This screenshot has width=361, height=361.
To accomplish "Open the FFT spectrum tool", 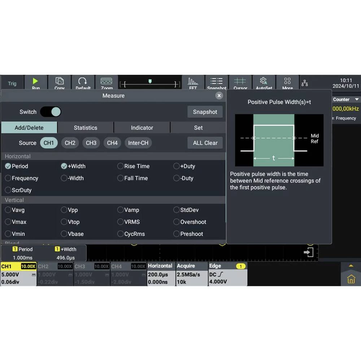I will pyautogui.click(x=193, y=83).
